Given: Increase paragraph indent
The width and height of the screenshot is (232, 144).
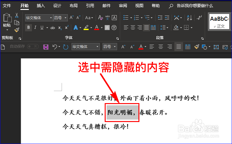Looking at the screenshot, I should [167, 18].
